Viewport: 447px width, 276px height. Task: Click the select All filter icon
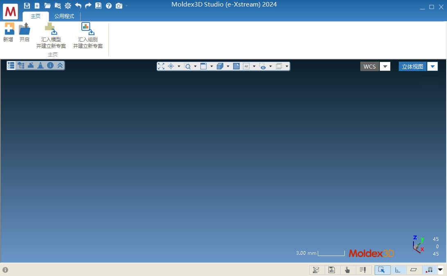pyautogui.click(x=246, y=66)
